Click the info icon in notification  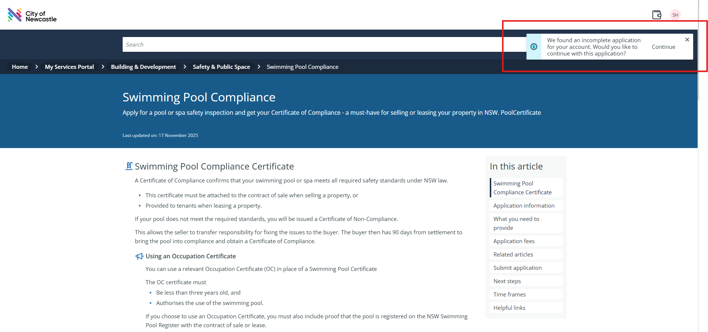point(534,47)
